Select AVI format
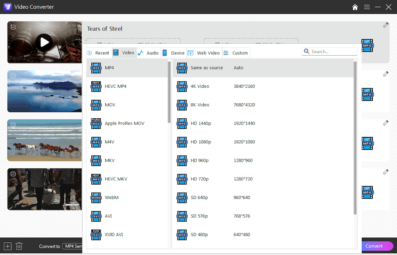The image size is (397, 255). pos(127,216)
